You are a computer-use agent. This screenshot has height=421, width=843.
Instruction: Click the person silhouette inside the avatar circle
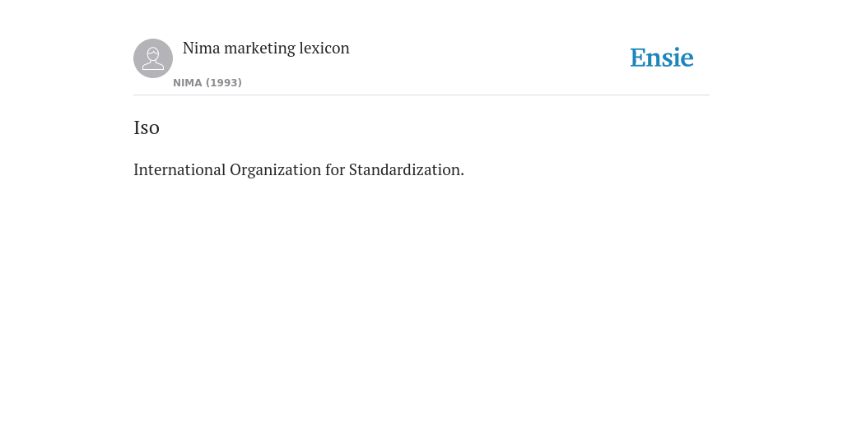(153, 58)
